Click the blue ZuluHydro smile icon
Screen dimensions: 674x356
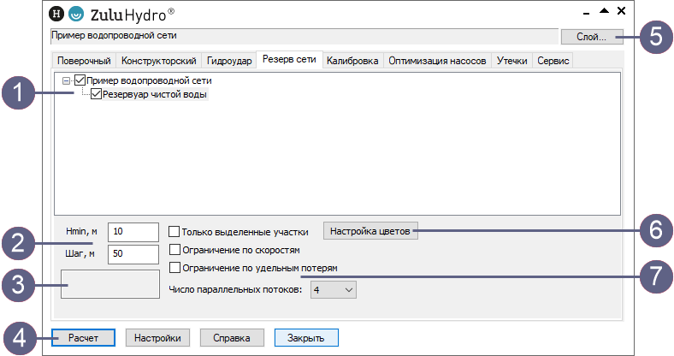pos(77,14)
